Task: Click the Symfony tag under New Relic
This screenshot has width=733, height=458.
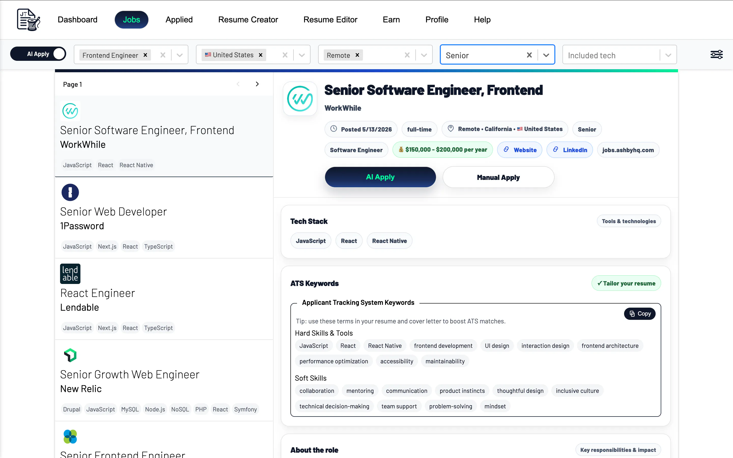Action: (245, 409)
